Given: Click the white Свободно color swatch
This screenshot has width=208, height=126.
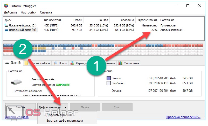Looking at the screenshot, I should point(109,83).
